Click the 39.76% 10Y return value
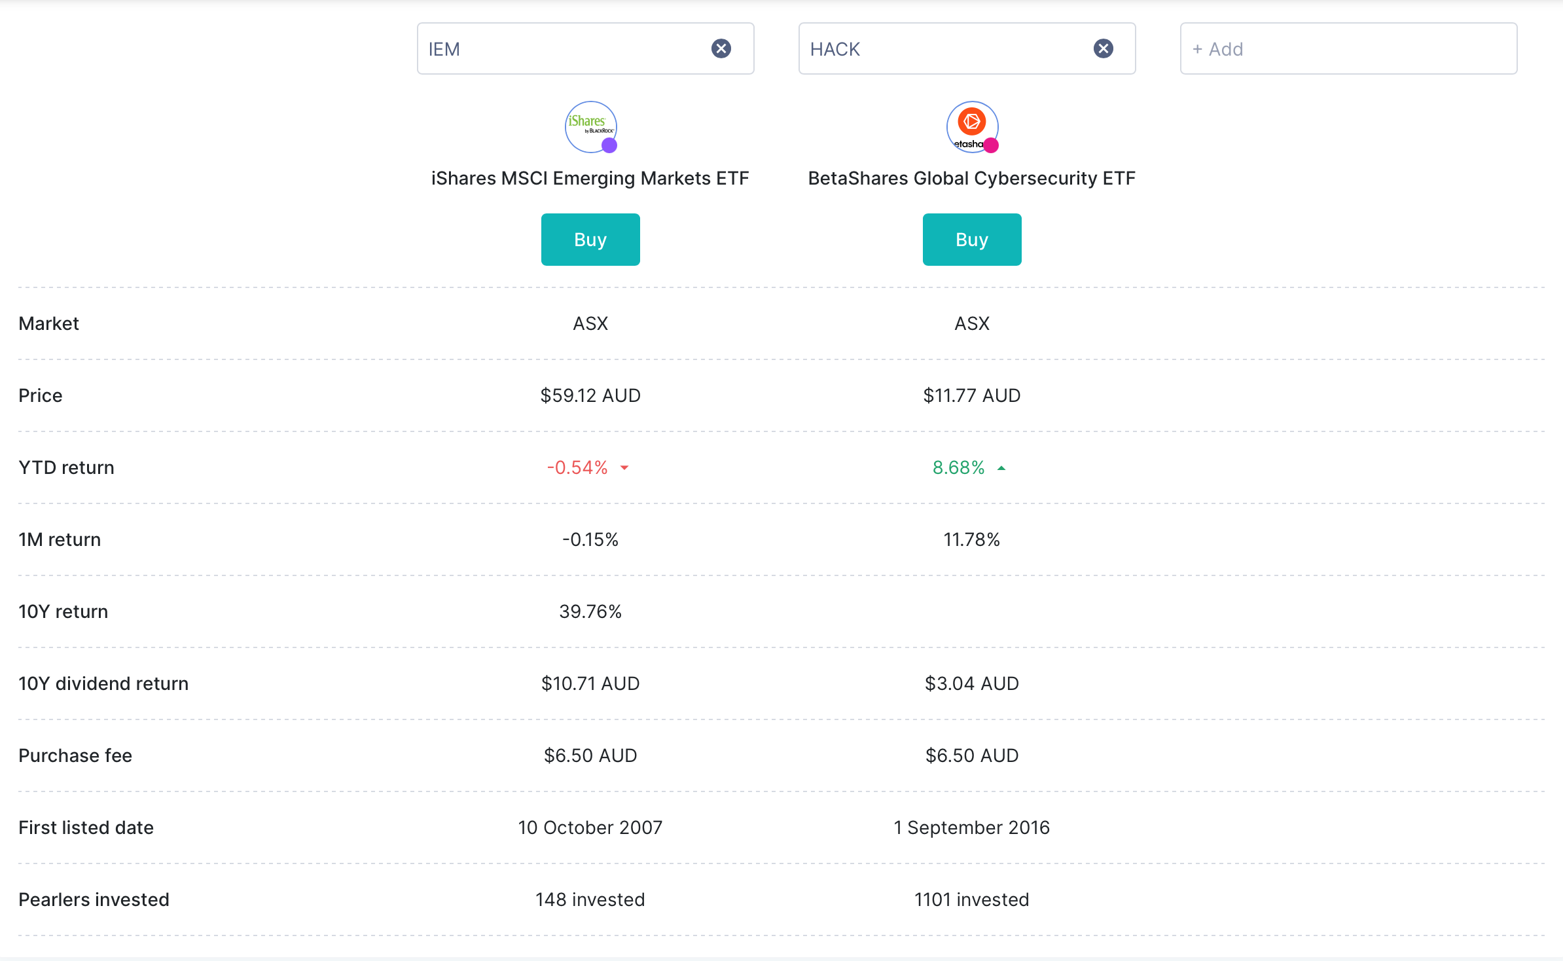The height and width of the screenshot is (961, 1563). [590, 611]
